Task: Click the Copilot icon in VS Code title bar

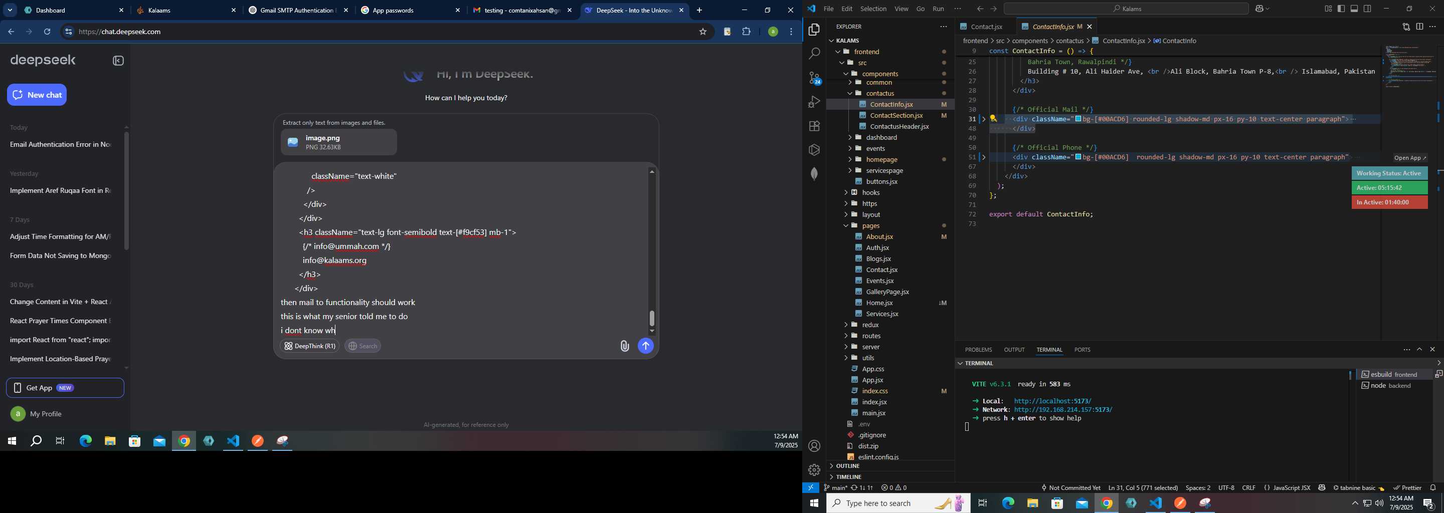Action: [x=1258, y=9]
